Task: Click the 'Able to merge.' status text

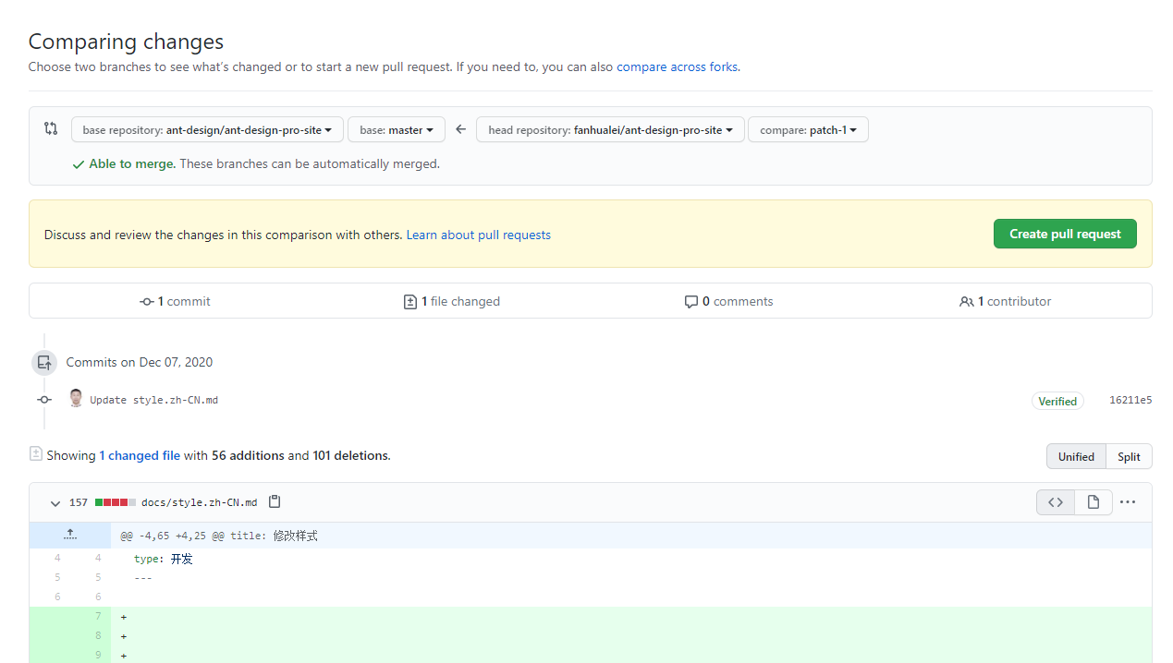Action: [x=132, y=163]
